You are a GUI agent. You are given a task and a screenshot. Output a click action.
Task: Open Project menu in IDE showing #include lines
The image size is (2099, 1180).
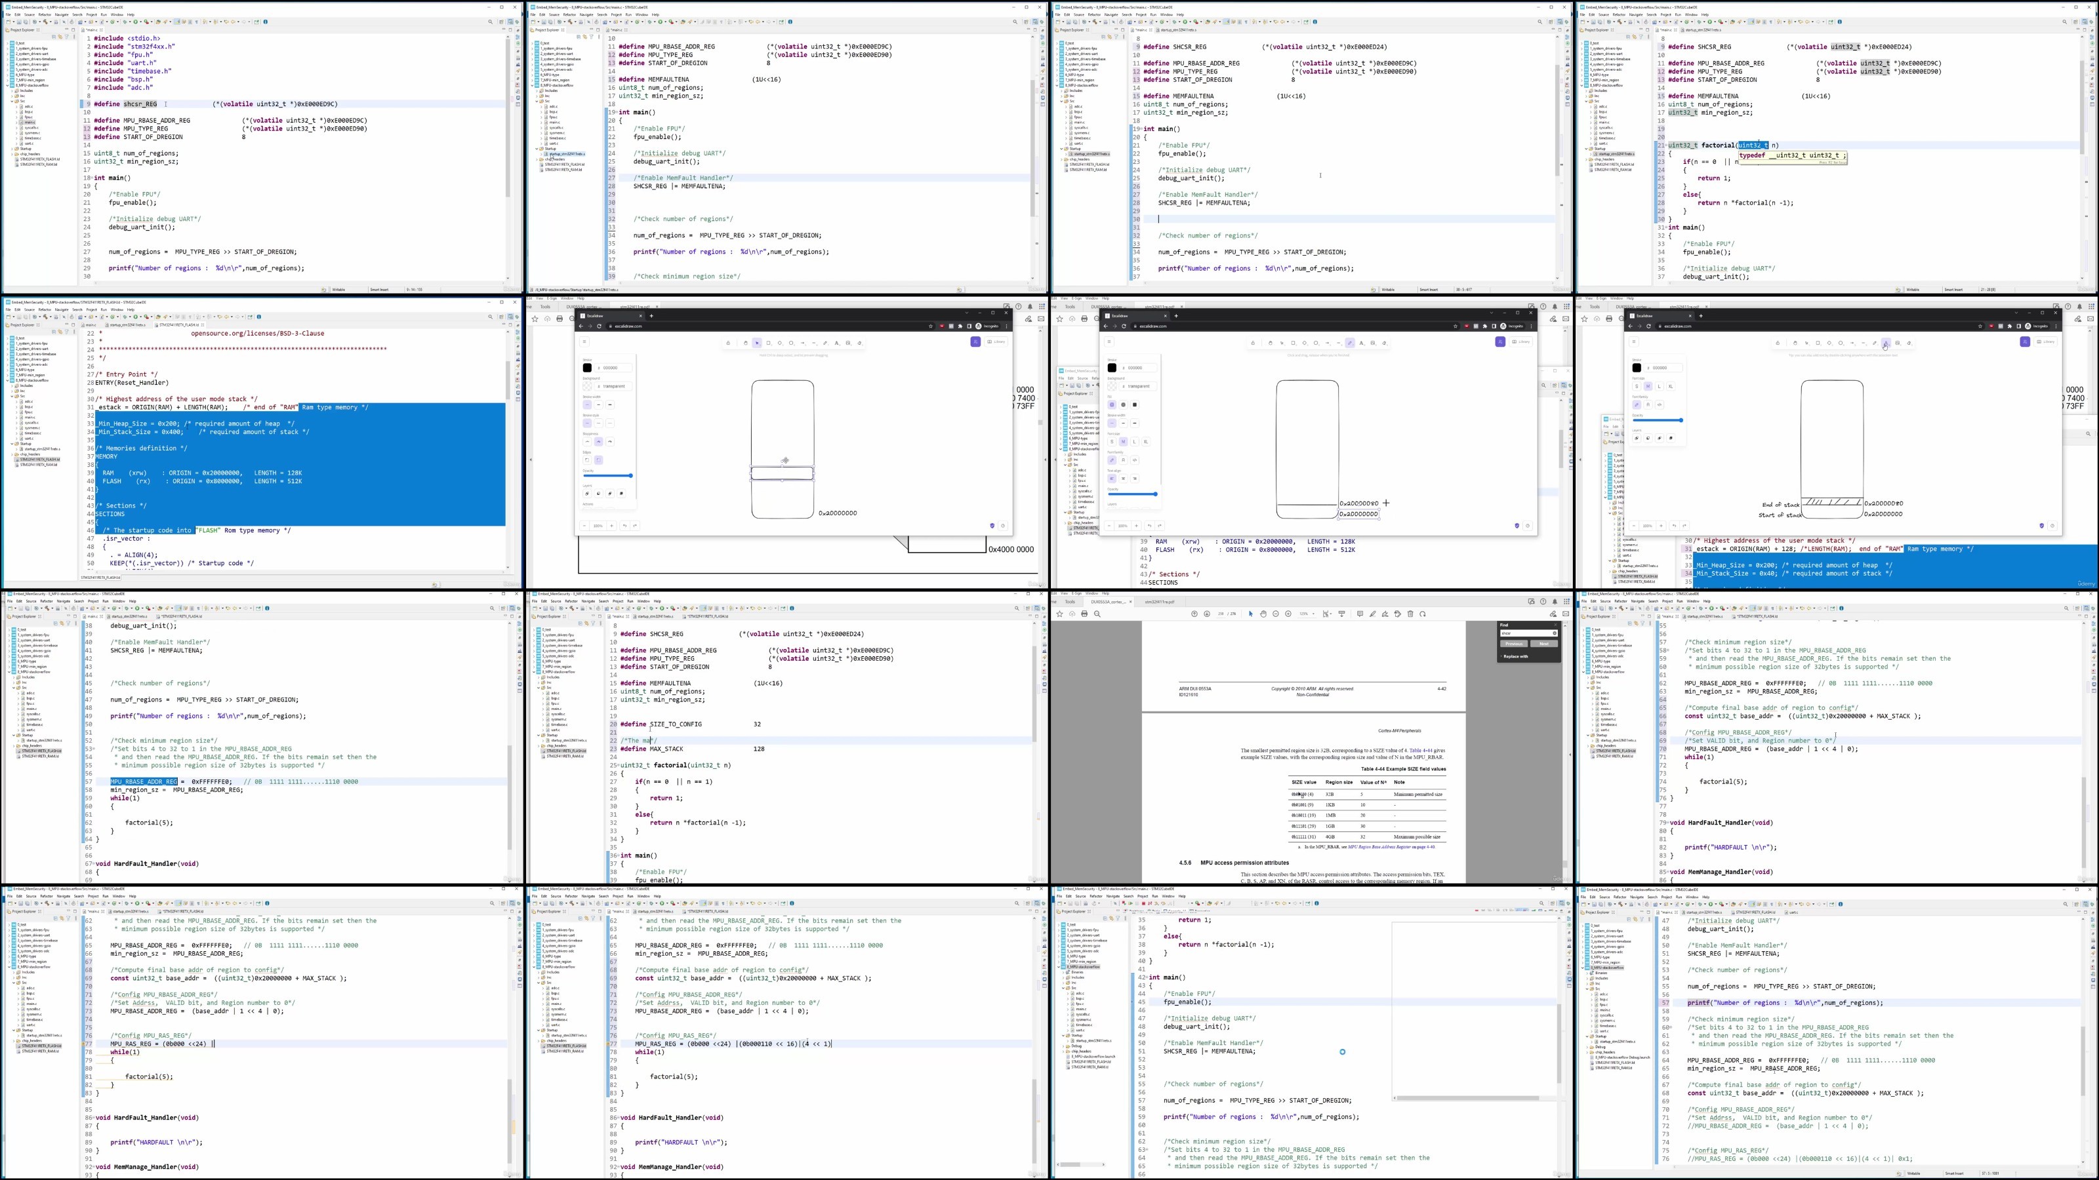tap(91, 14)
